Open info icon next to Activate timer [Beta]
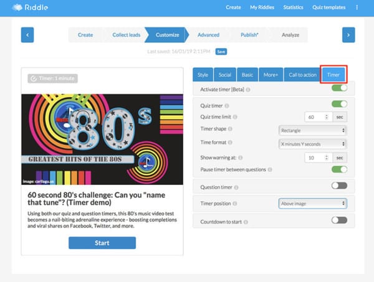Image resolution: width=374 pixels, height=282 pixels. [248, 90]
